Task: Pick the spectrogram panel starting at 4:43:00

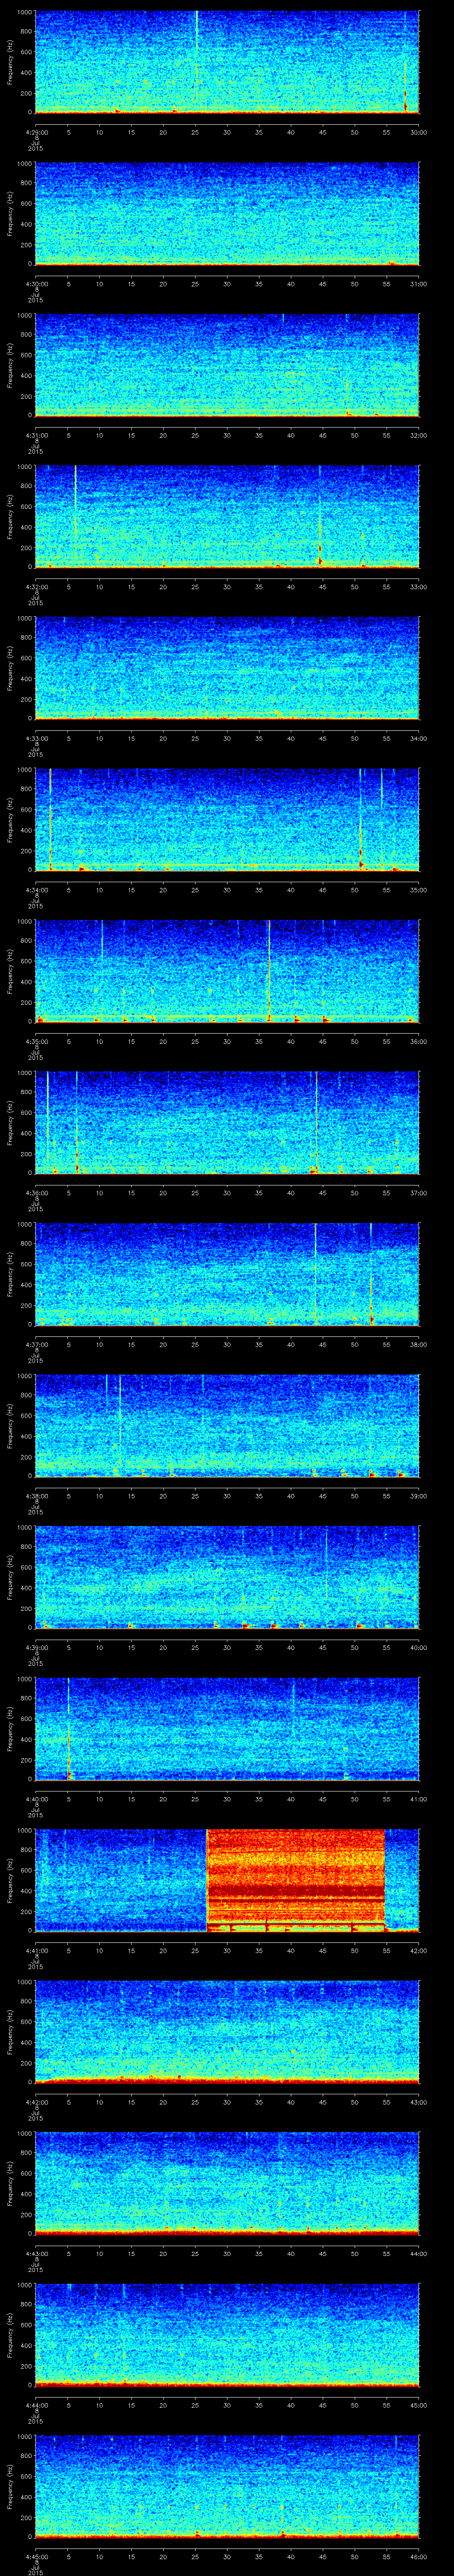Action: pos(227,2184)
